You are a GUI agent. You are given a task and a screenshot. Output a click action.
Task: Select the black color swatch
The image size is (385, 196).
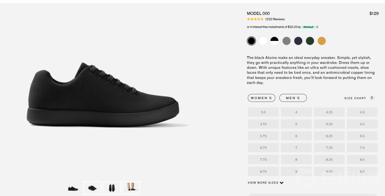251,41
